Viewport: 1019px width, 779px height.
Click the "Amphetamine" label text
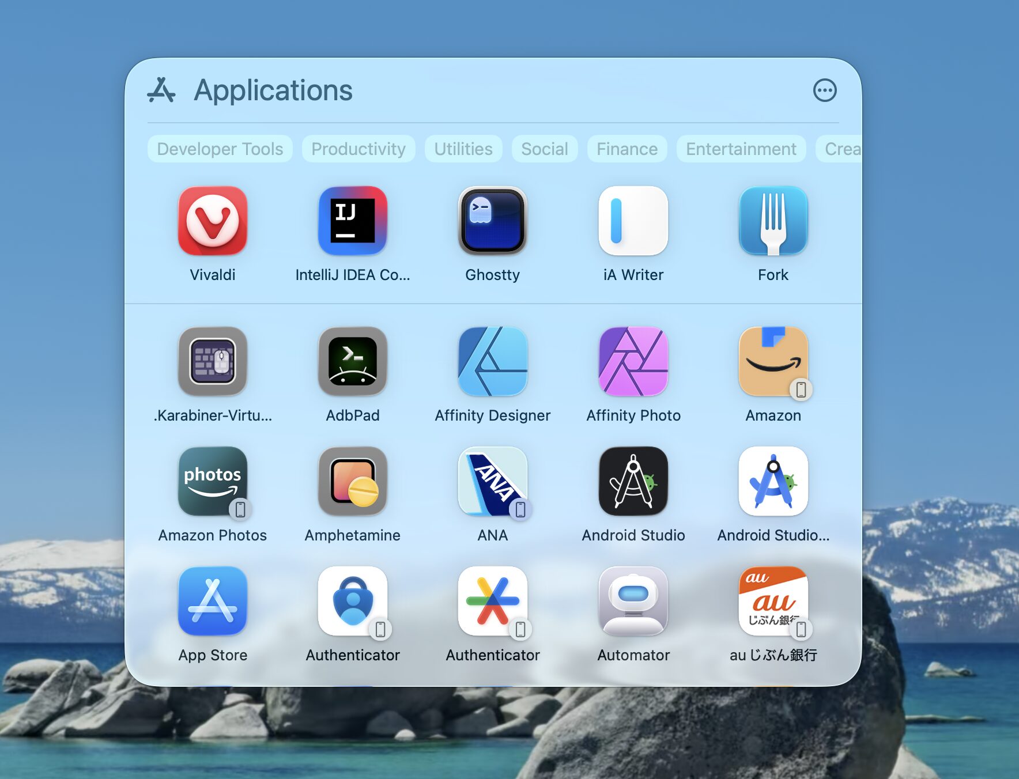tap(353, 535)
